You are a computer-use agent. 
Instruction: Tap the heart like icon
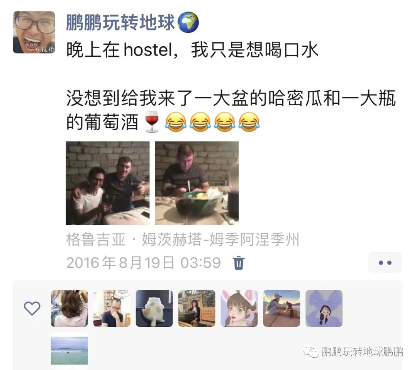(x=32, y=308)
